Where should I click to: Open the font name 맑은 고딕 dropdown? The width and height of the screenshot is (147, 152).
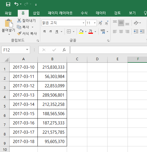pyautogui.click(x=83, y=23)
